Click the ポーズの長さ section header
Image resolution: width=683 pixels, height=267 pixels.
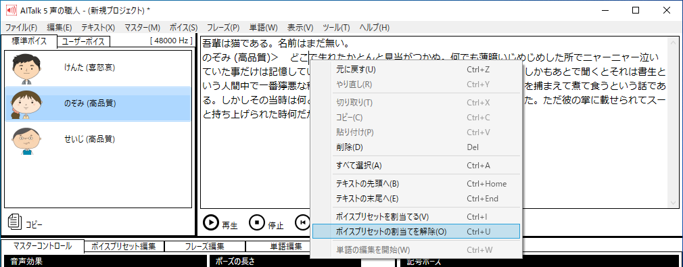pyautogui.click(x=285, y=262)
